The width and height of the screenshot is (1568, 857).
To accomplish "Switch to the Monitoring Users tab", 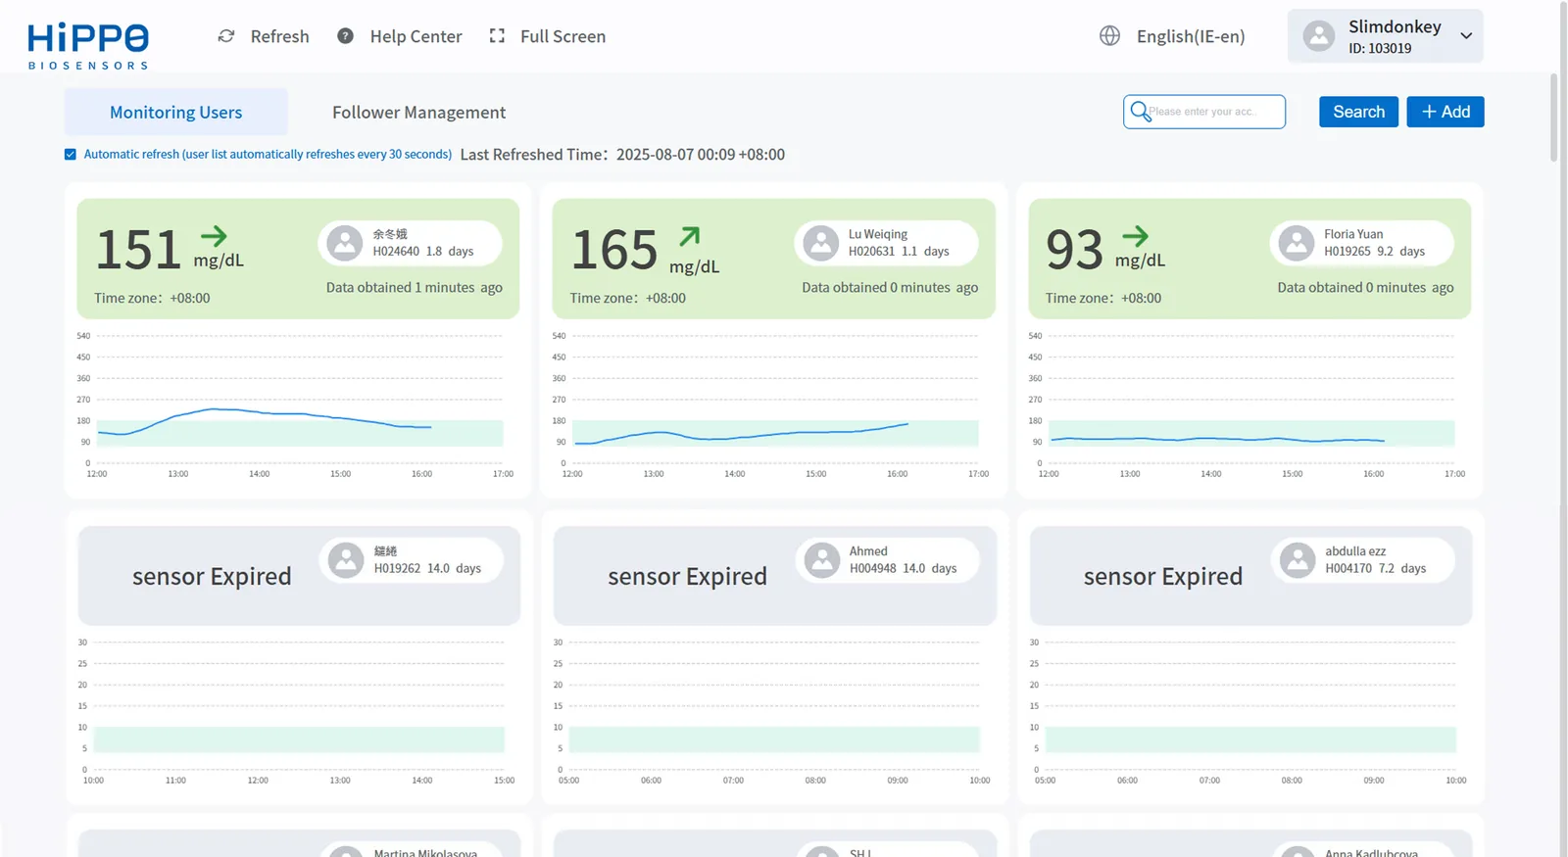I will pos(176,112).
